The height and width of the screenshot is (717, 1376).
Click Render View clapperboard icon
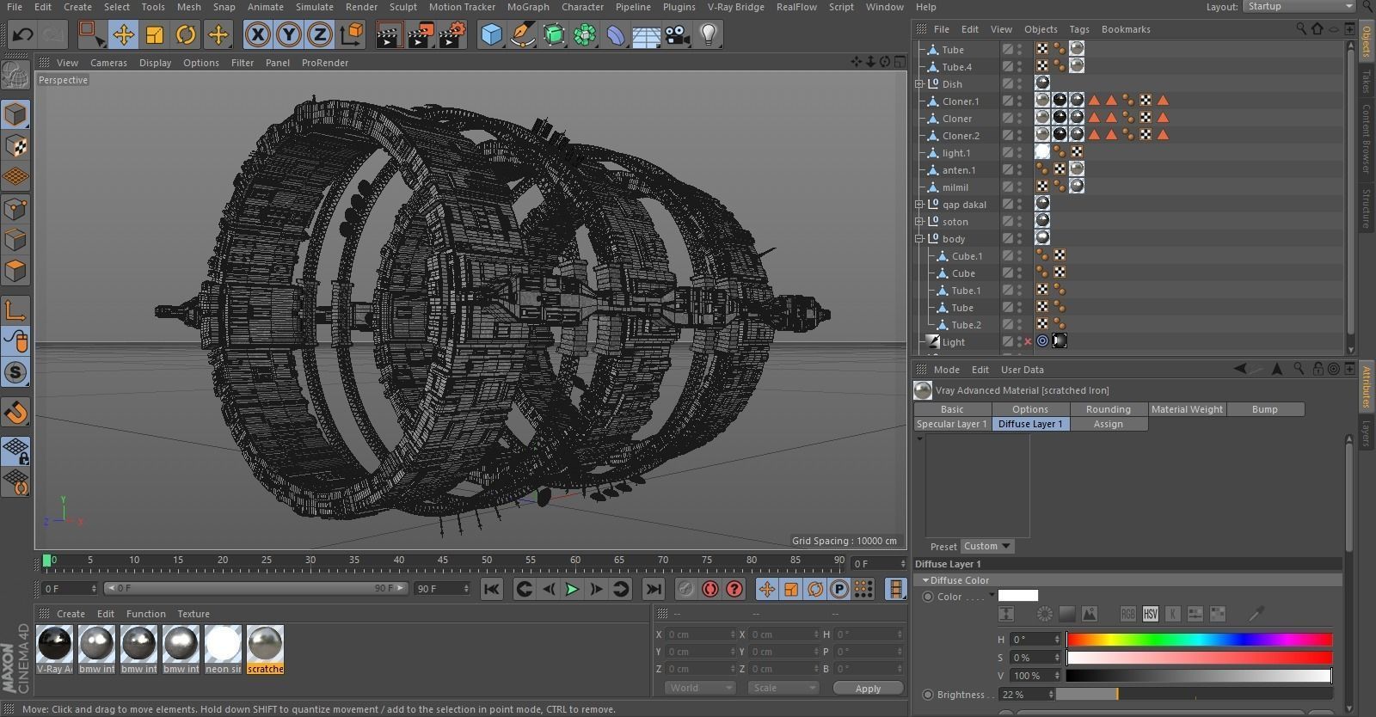pos(389,35)
